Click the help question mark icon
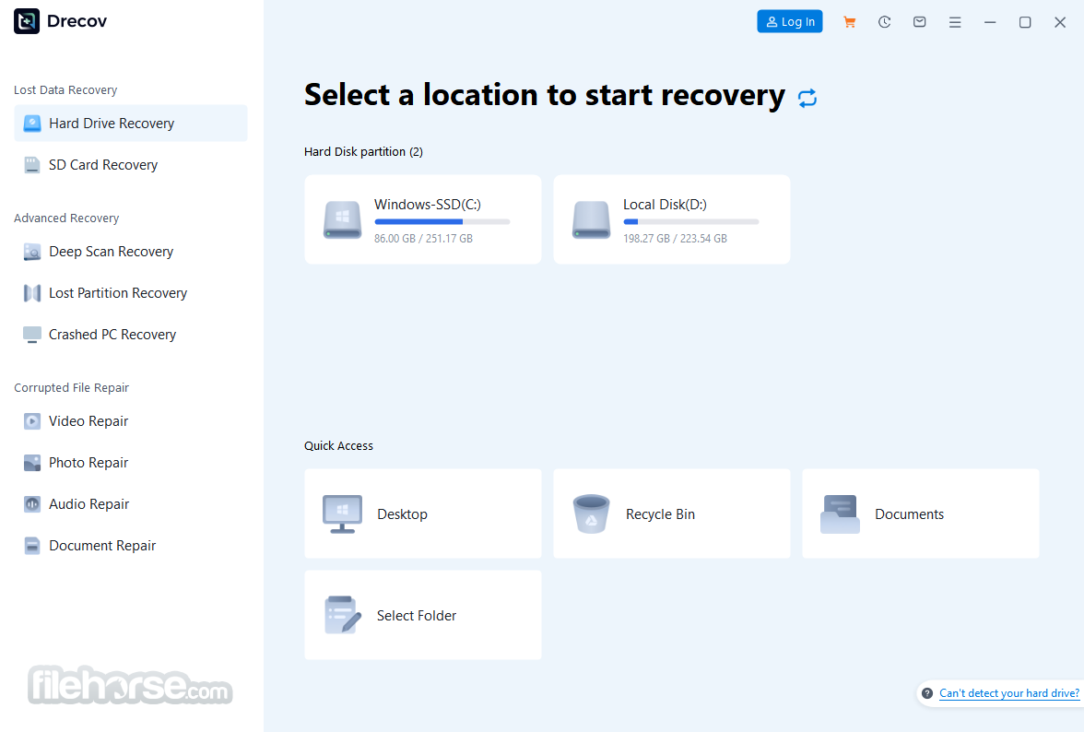The image size is (1084, 732). [x=927, y=693]
